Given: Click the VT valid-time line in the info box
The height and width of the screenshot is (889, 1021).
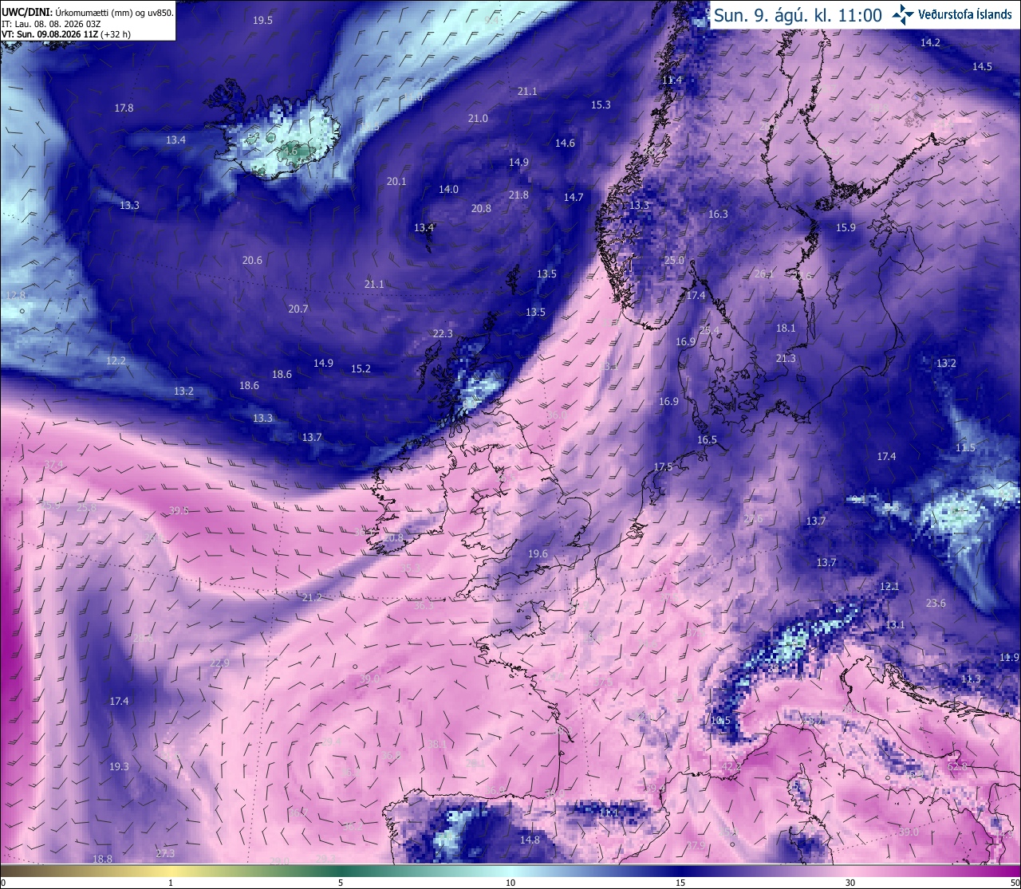Looking at the screenshot, I should 67,34.
